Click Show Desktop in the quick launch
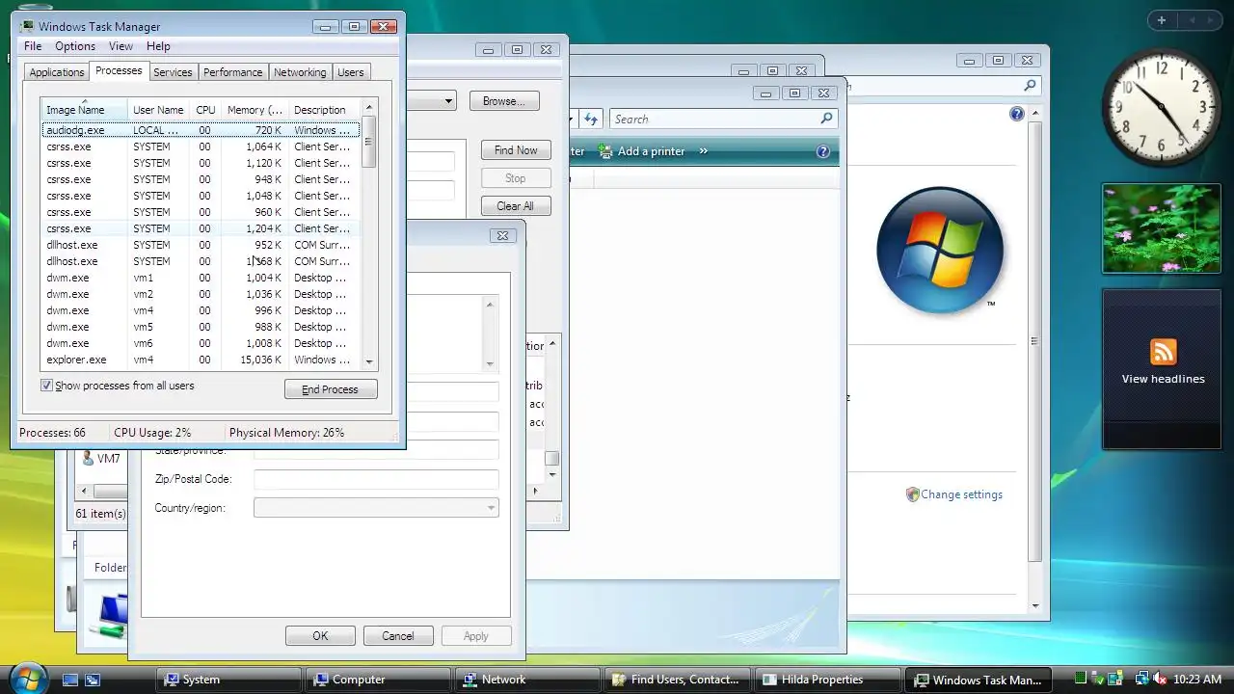Viewport: 1234px width, 694px height. (x=70, y=680)
